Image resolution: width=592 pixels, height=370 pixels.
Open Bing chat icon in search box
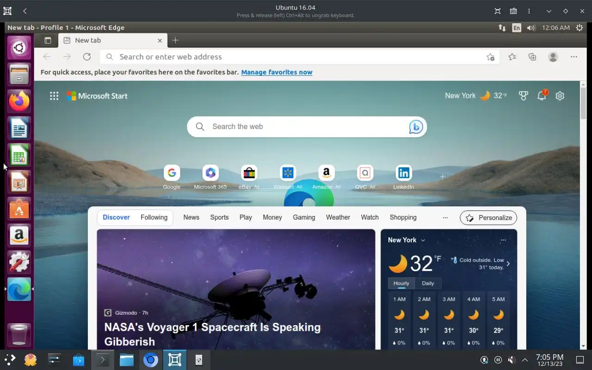tap(416, 127)
